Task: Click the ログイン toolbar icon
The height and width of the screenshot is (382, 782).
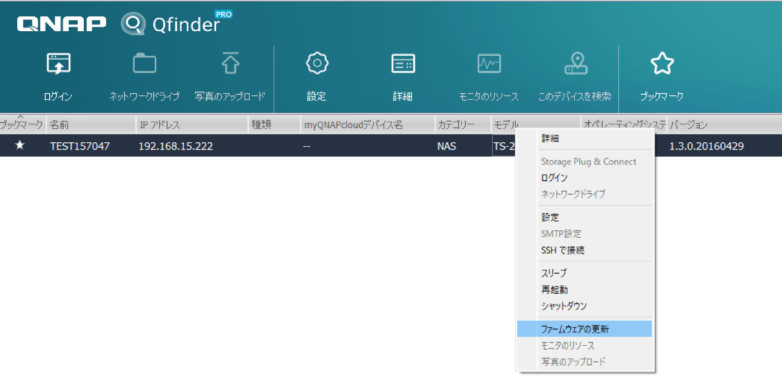Action: [58, 65]
